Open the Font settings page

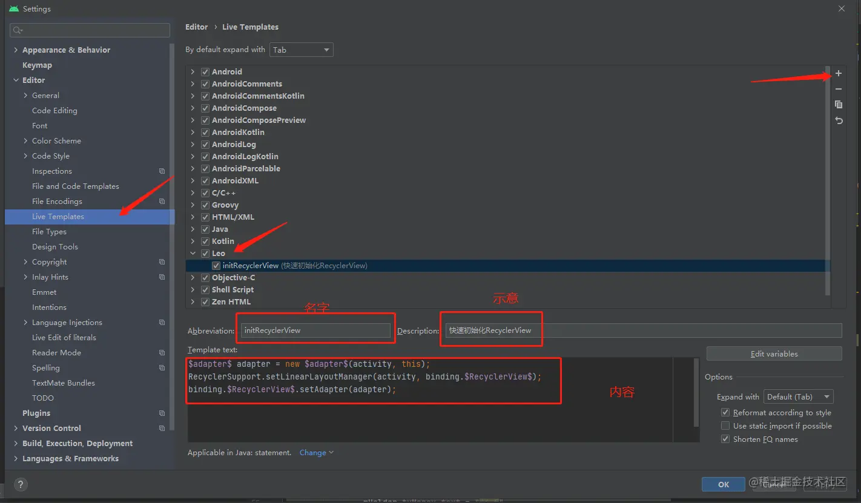click(39, 126)
